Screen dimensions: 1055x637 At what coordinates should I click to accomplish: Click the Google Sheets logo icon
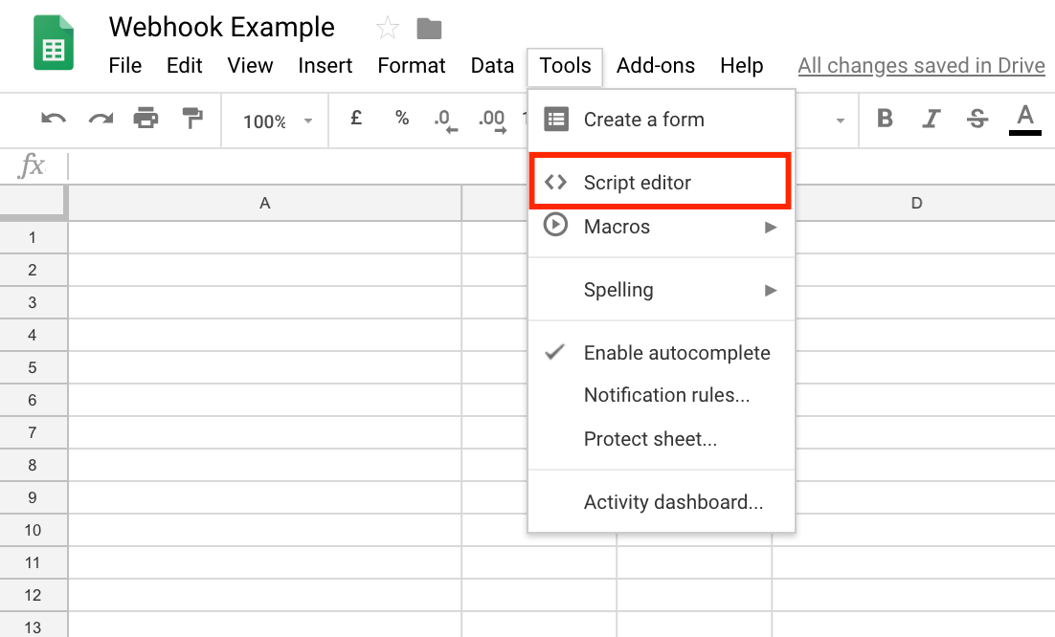coord(53,42)
